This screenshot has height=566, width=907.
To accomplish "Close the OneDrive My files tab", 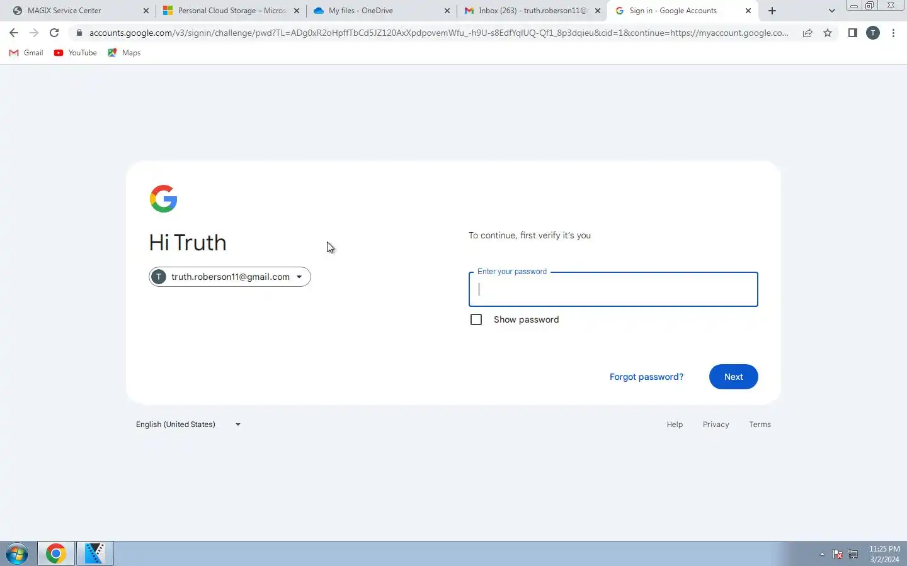I will tap(447, 11).
